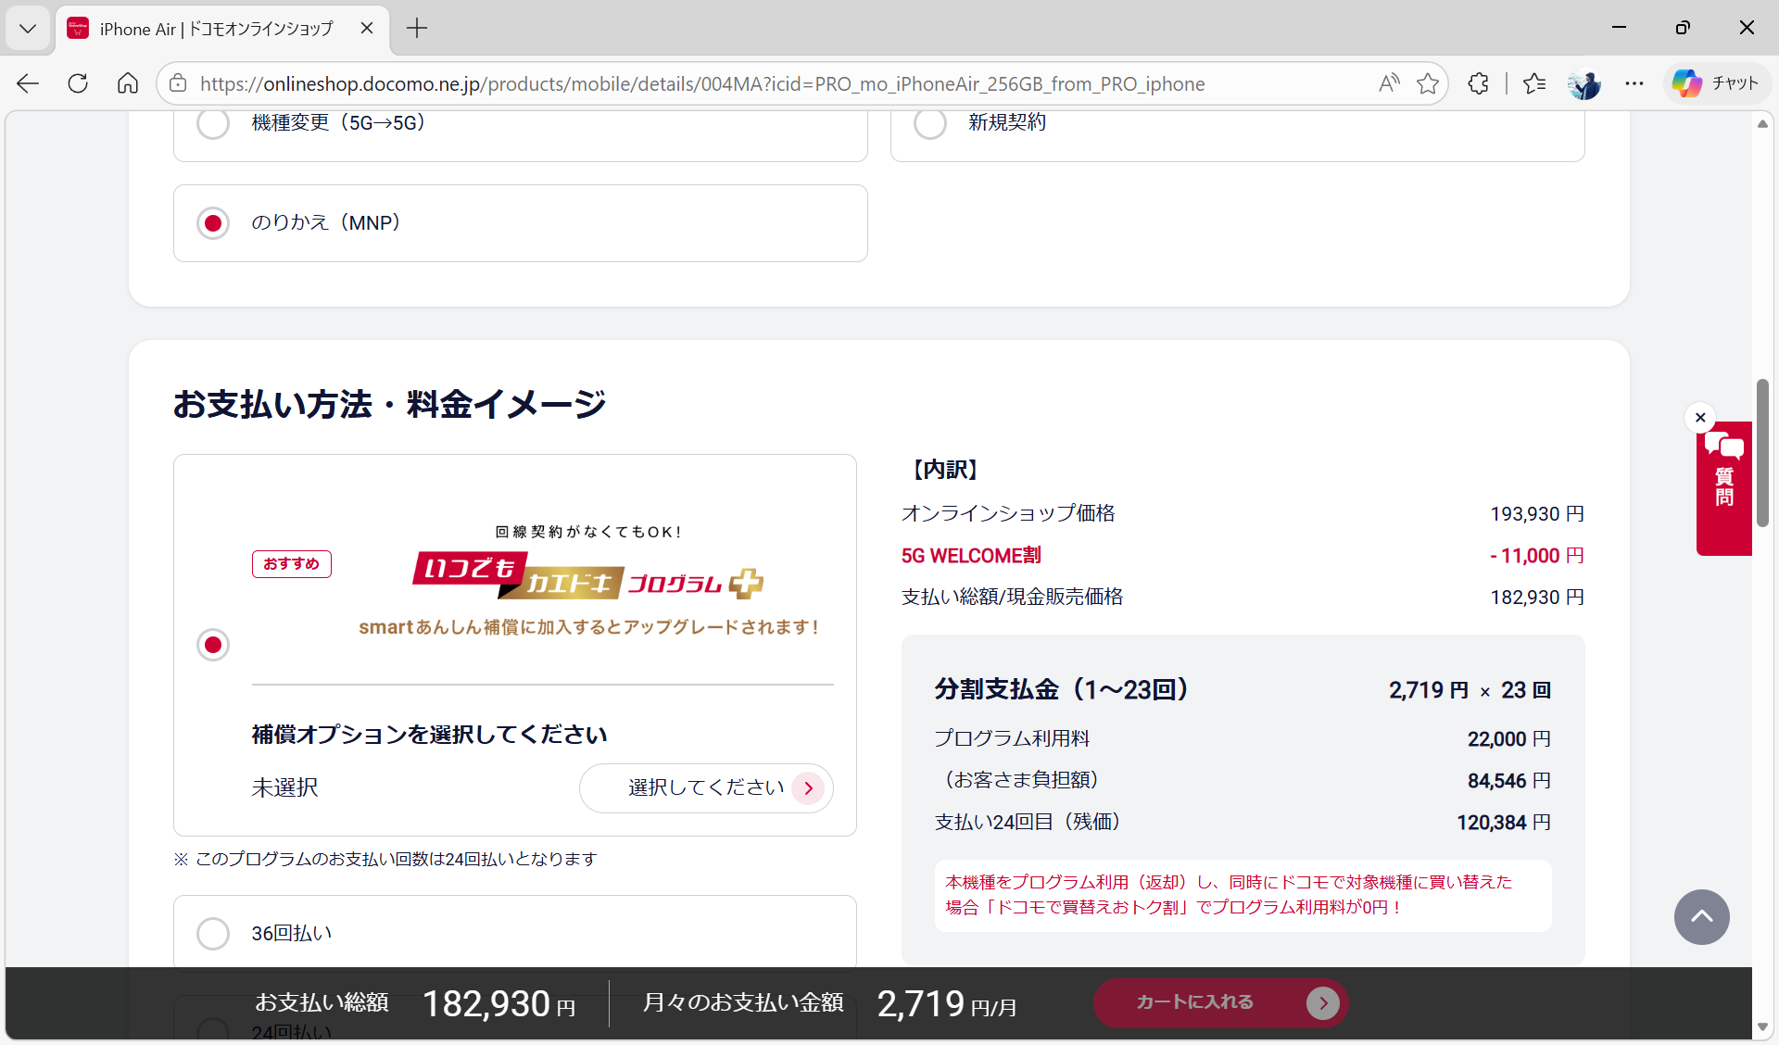Image resolution: width=1779 pixels, height=1045 pixels.
Task: Open the browser extensions icon
Action: coord(1477,83)
